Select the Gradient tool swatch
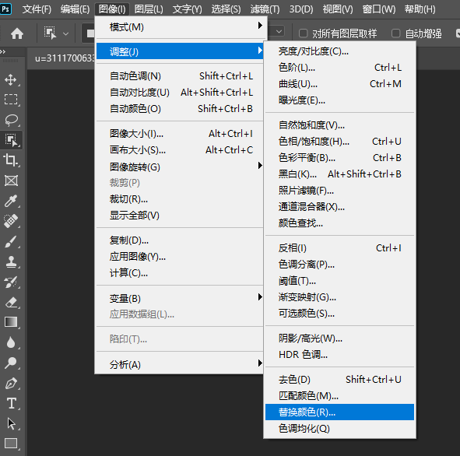This screenshot has height=456, width=460. click(x=11, y=322)
